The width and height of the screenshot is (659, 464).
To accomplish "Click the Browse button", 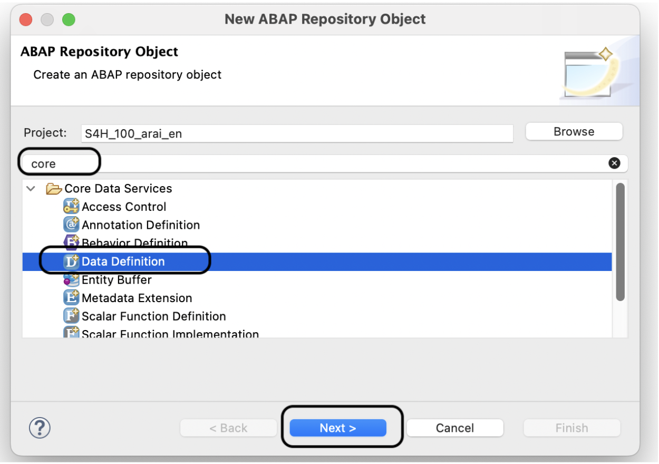I will (x=574, y=132).
